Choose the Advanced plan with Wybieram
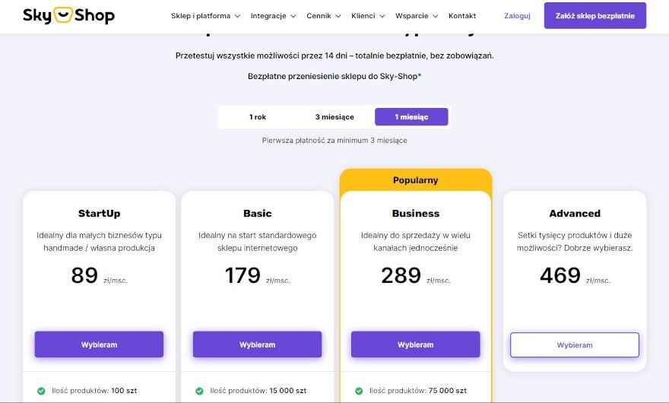The image size is (669, 403). coord(575,345)
